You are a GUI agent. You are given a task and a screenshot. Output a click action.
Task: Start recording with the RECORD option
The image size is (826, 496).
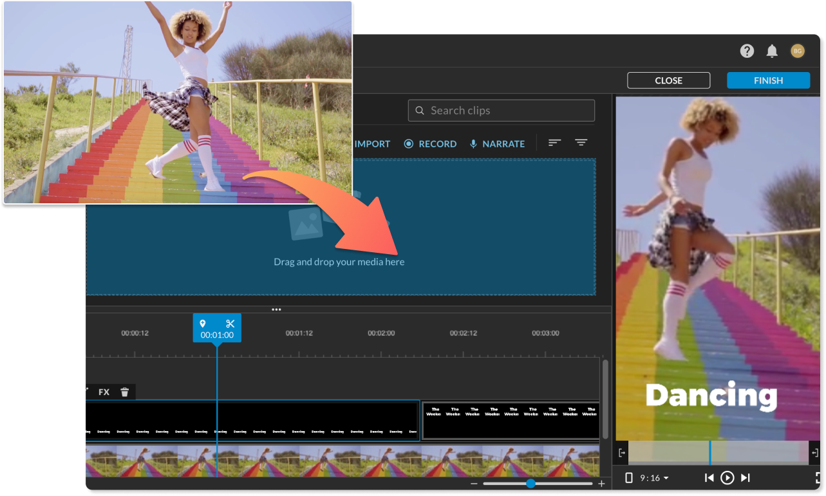(430, 144)
